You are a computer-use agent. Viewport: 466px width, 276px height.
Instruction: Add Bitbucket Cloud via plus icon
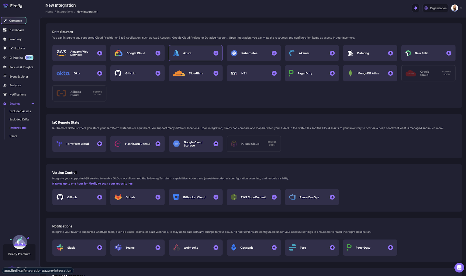(x=216, y=197)
